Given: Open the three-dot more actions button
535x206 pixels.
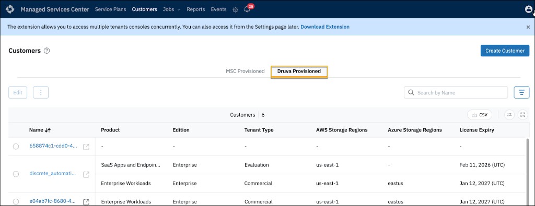Looking at the screenshot, I should pyautogui.click(x=41, y=92).
